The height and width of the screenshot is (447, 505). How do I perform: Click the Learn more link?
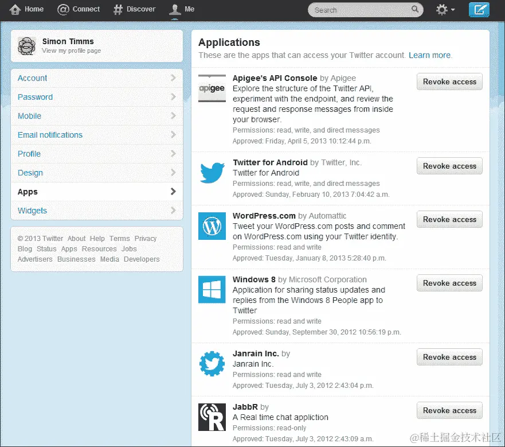[430, 55]
